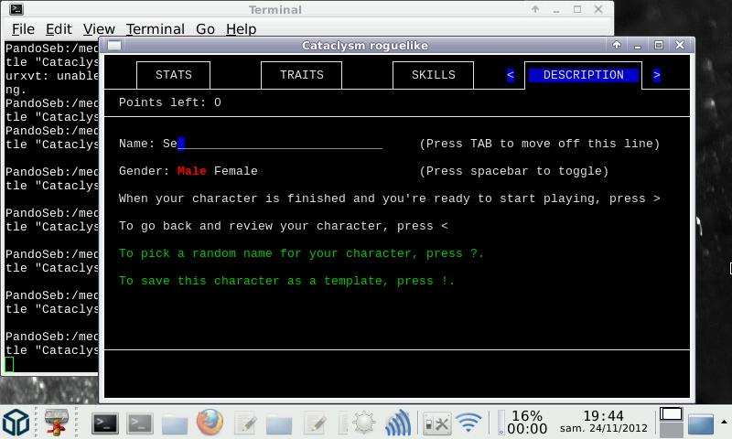Click the blue > arrow after DESCRIPTION
The height and width of the screenshot is (439, 732).
click(x=657, y=75)
